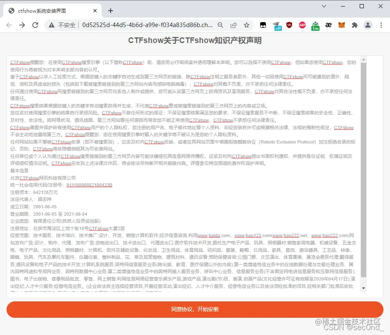Open the uBlock Origin extension
The image size is (390, 335).
pyautogui.click(x=289, y=25)
